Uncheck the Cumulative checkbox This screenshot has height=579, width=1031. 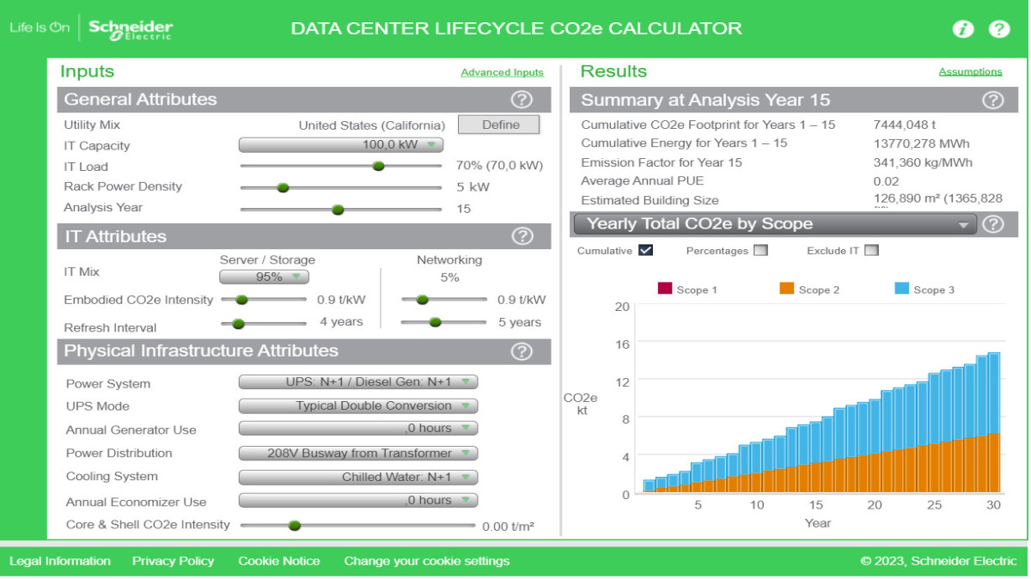click(x=646, y=251)
